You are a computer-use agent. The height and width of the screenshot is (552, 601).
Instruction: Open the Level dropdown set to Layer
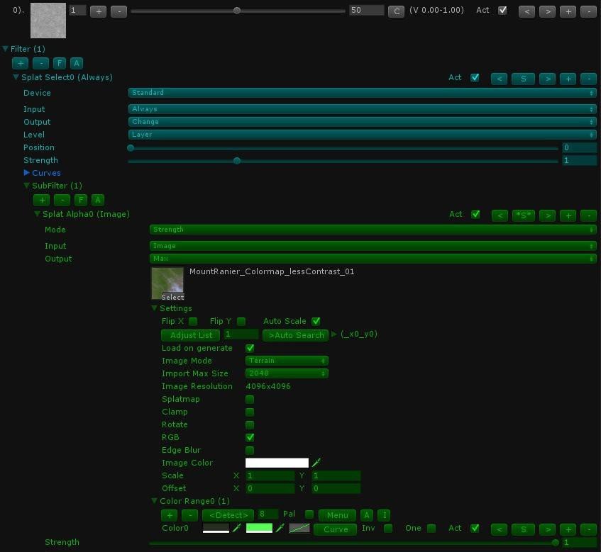tap(362, 135)
